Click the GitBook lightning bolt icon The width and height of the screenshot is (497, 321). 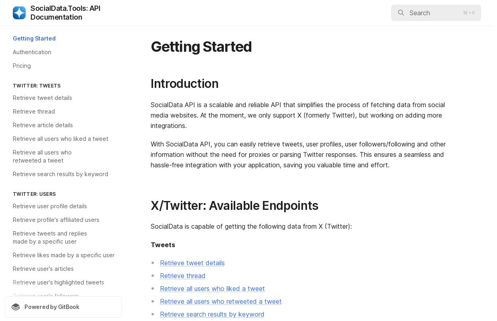[x=16, y=307]
